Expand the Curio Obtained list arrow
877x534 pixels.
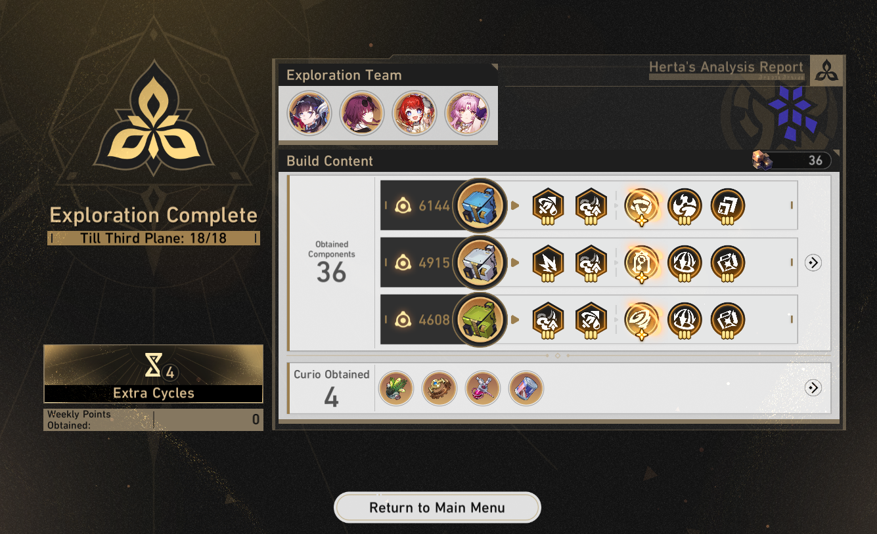[x=813, y=388]
